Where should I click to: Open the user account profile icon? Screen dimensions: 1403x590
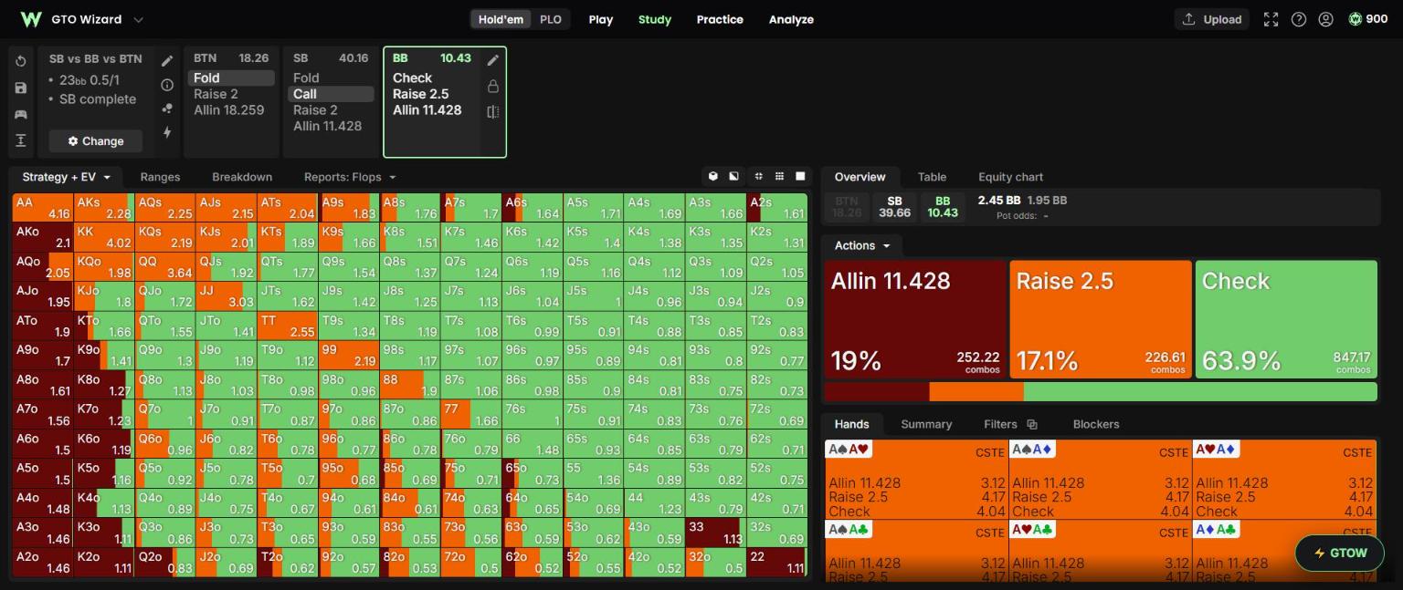point(1325,19)
